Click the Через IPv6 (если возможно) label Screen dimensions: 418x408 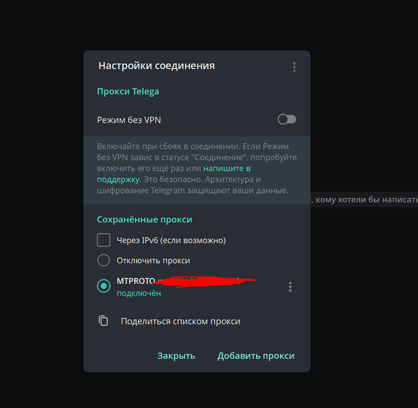[x=171, y=240]
